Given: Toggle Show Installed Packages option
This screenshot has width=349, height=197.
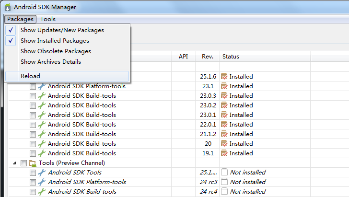Looking at the screenshot, I should coord(67,41).
